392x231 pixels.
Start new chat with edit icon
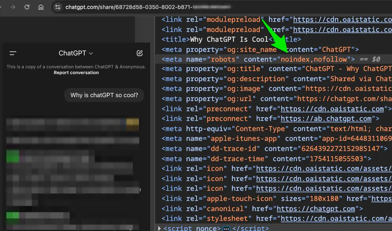pos(140,53)
